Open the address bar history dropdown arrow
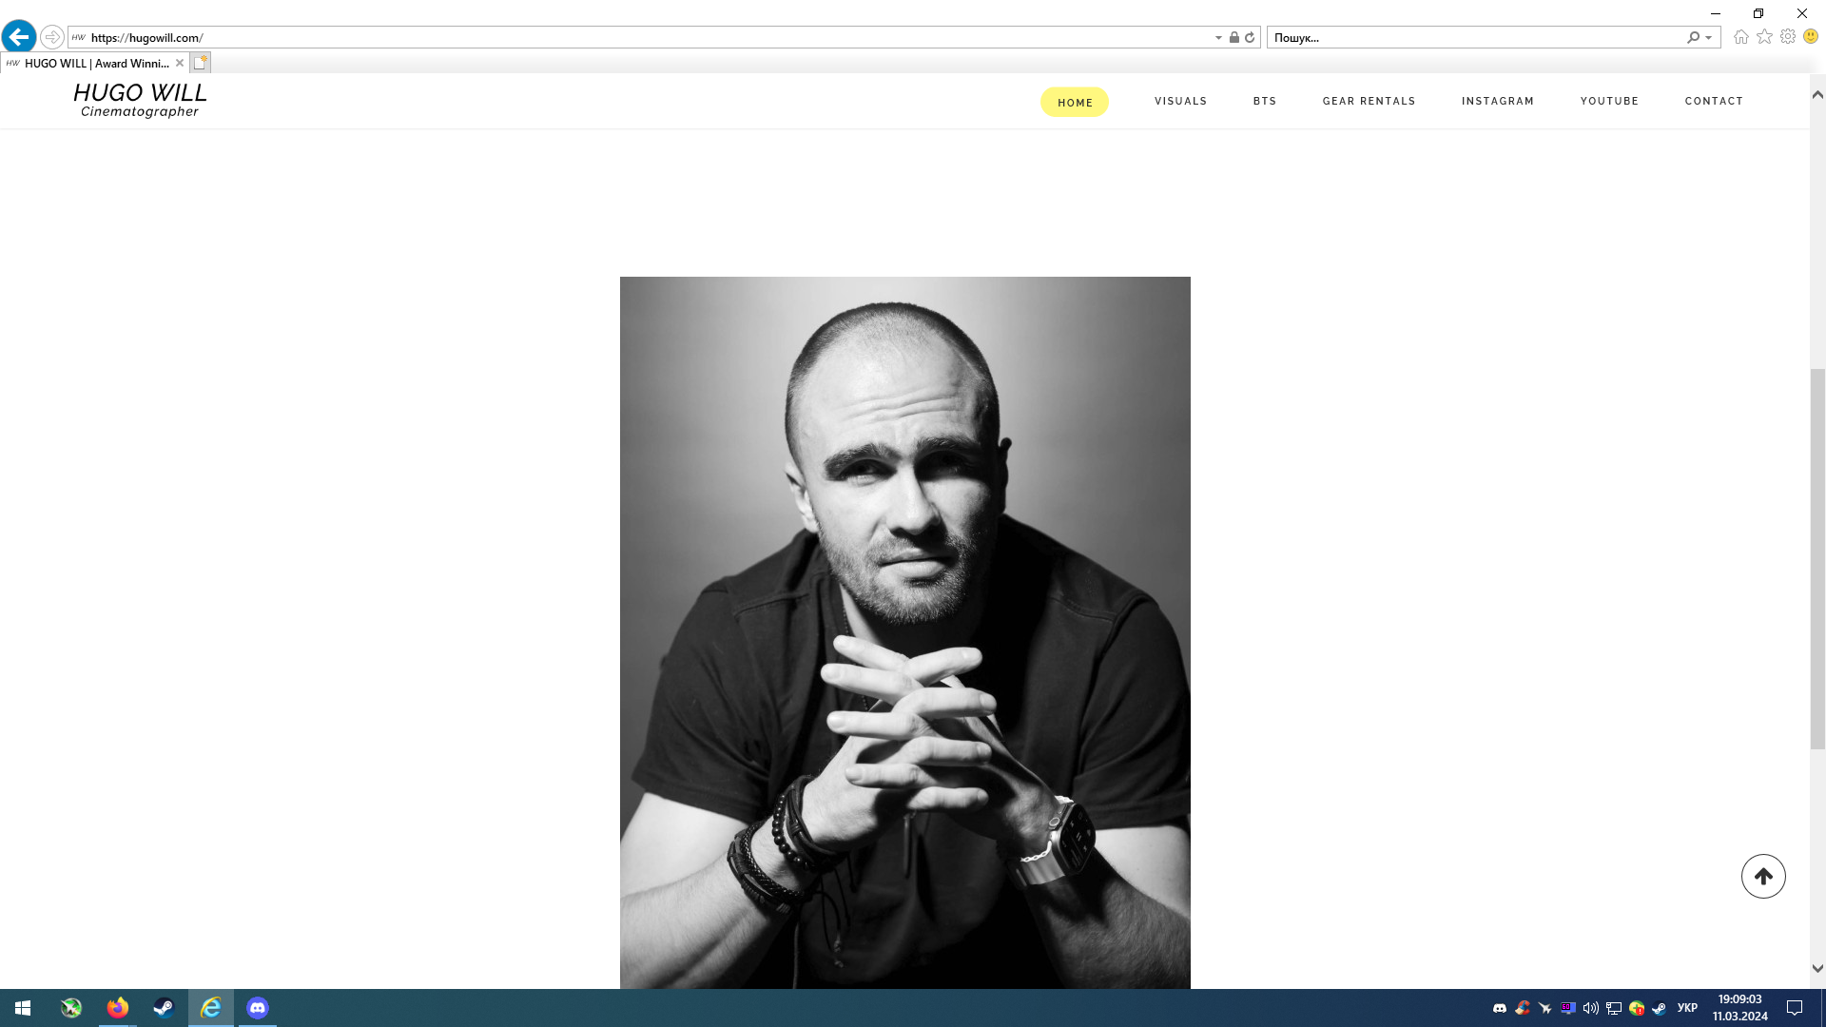This screenshot has height=1027, width=1826. click(1218, 38)
